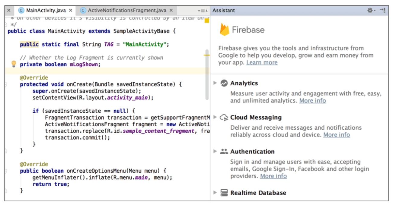This screenshot has height=208, width=396.
Task: Click transaction.commit() line
Action: tap(78, 138)
